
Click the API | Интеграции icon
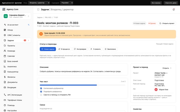tap(5, 95)
